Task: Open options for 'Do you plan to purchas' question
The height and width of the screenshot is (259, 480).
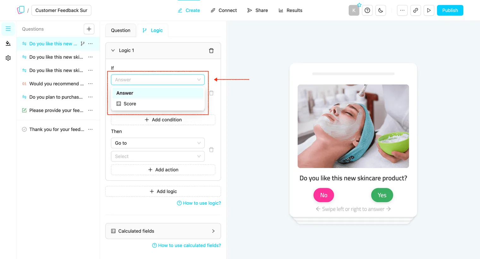Action: click(x=90, y=97)
